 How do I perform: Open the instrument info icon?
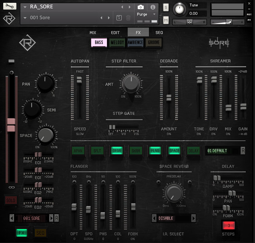click(x=153, y=7)
